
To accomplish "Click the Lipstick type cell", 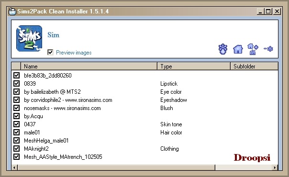I will [169, 84].
